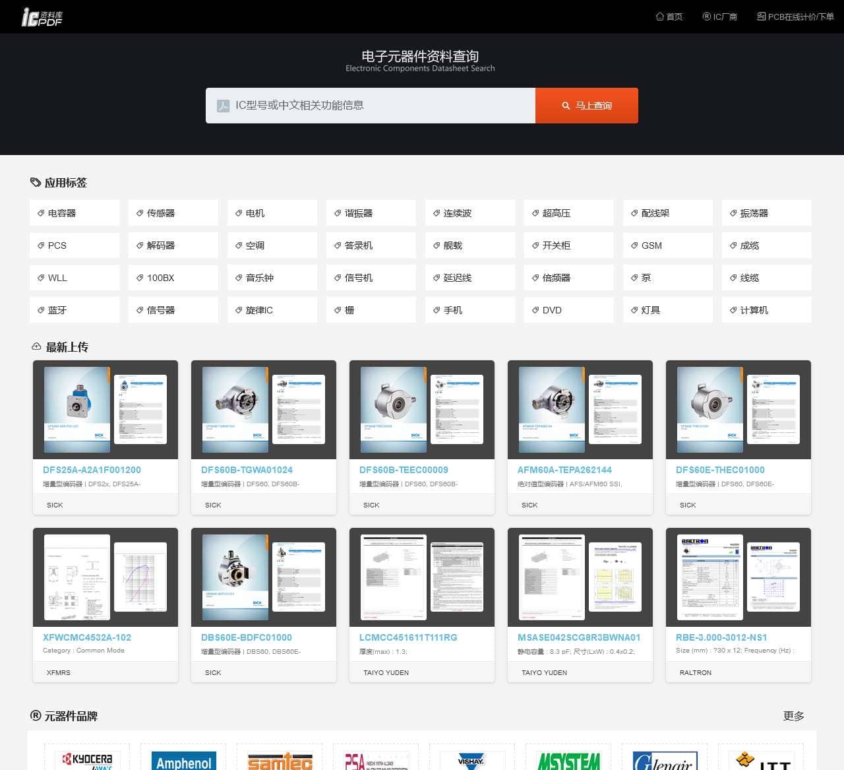Click the 马上查询 search button

pos(587,106)
